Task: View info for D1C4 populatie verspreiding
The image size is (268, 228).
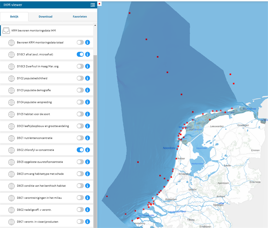Action: (87, 102)
